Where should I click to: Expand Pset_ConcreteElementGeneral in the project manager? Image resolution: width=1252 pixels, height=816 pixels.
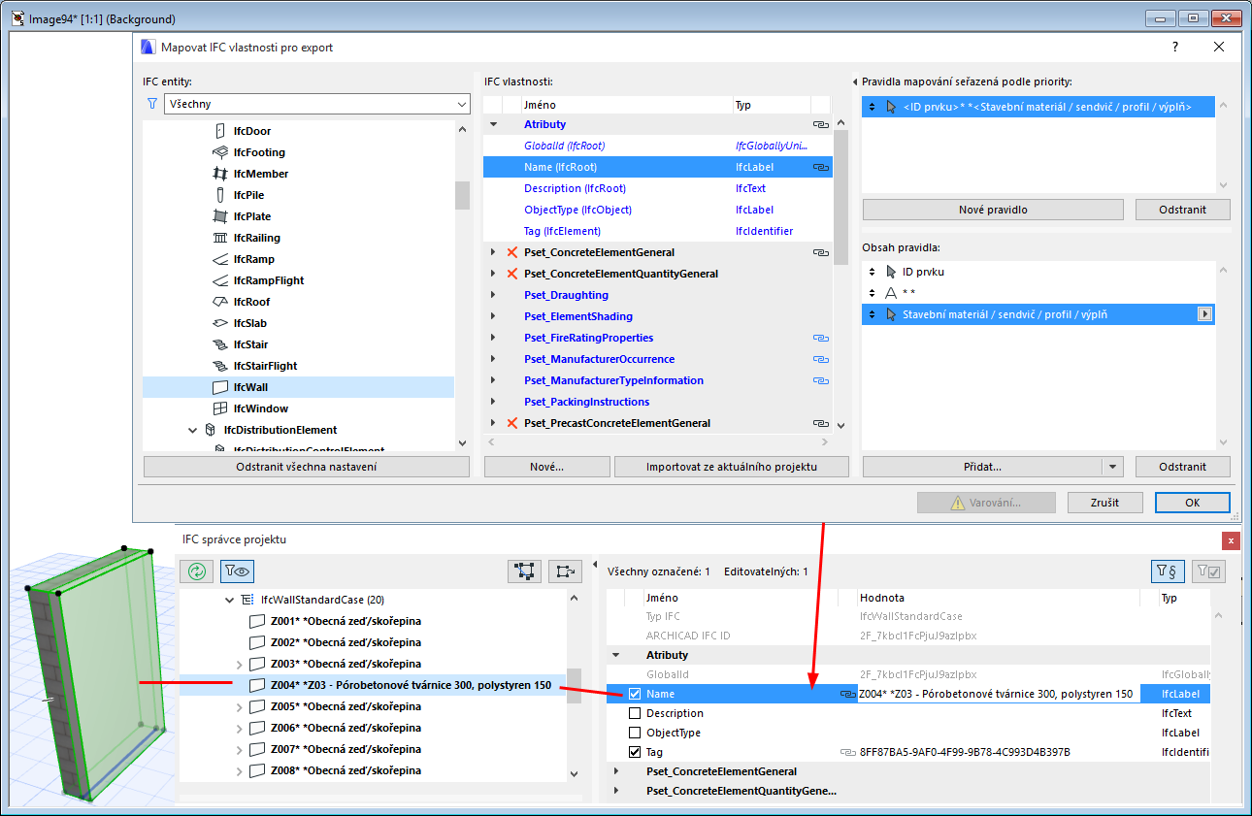[x=615, y=771]
